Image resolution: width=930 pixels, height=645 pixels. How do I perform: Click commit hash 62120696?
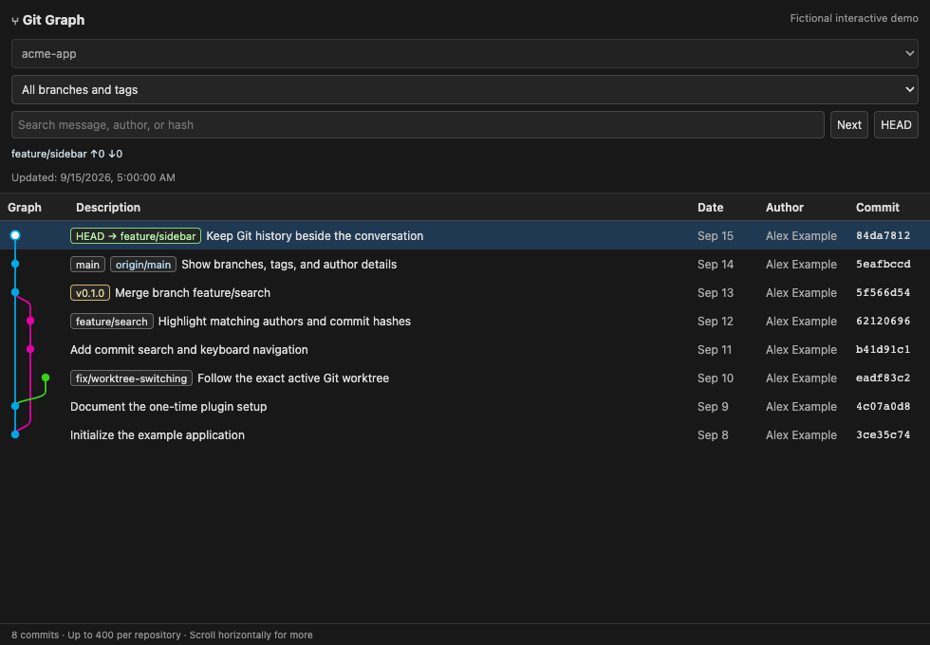pos(883,322)
